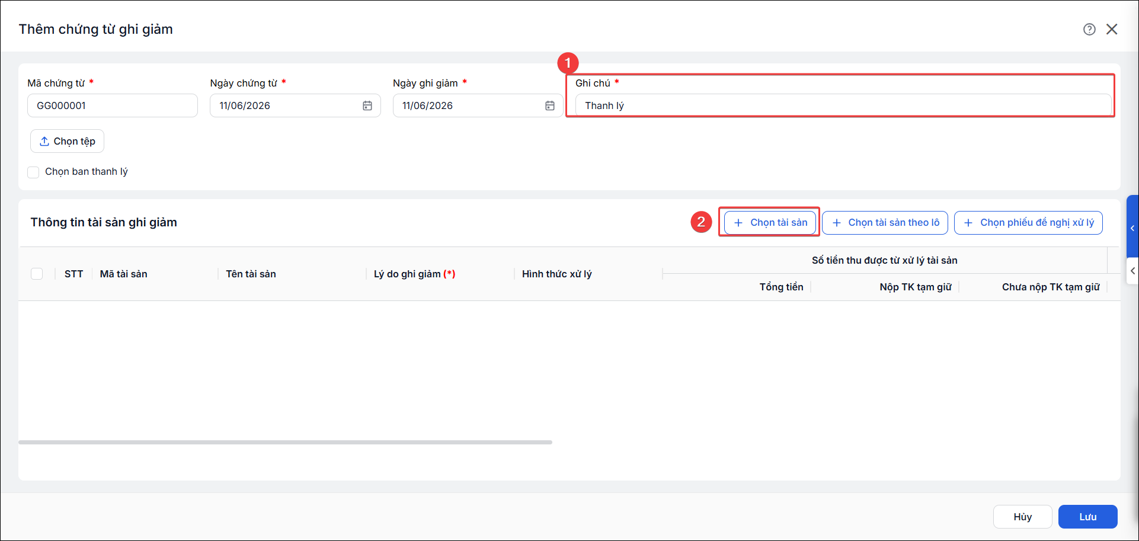Image resolution: width=1139 pixels, height=541 pixels.
Task: Click the Tổng tiền column header
Action: pos(781,287)
